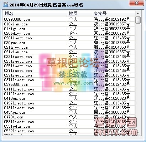Click record number 陕icp备10202192号
Screen dimensions: 146x142
coord(112,19)
